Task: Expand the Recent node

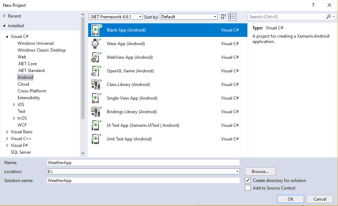Action: (5, 16)
